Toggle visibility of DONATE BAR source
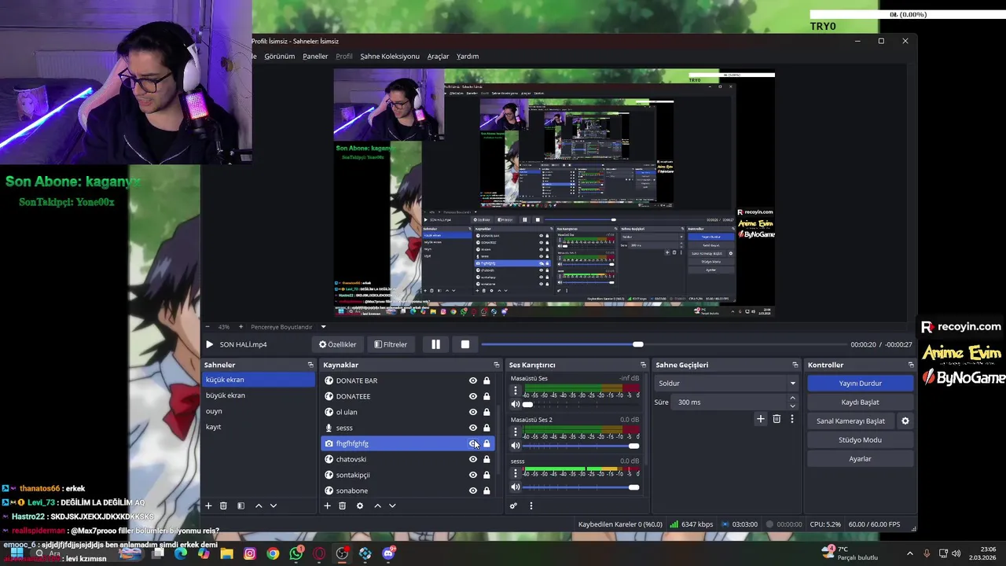This screenshot has width=1006, height=566. [473, 380]
